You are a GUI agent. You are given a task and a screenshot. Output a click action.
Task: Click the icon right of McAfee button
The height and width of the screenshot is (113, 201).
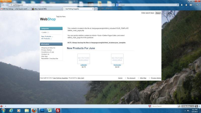pos(196,106)
